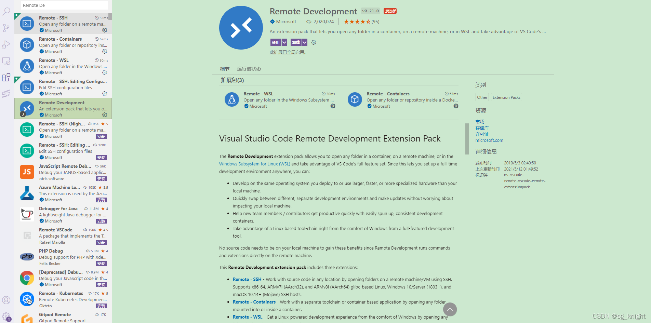Open the Remote - SSH link in readme
The height and width of the screenshot is (323, 651).
tap(247, 279)
